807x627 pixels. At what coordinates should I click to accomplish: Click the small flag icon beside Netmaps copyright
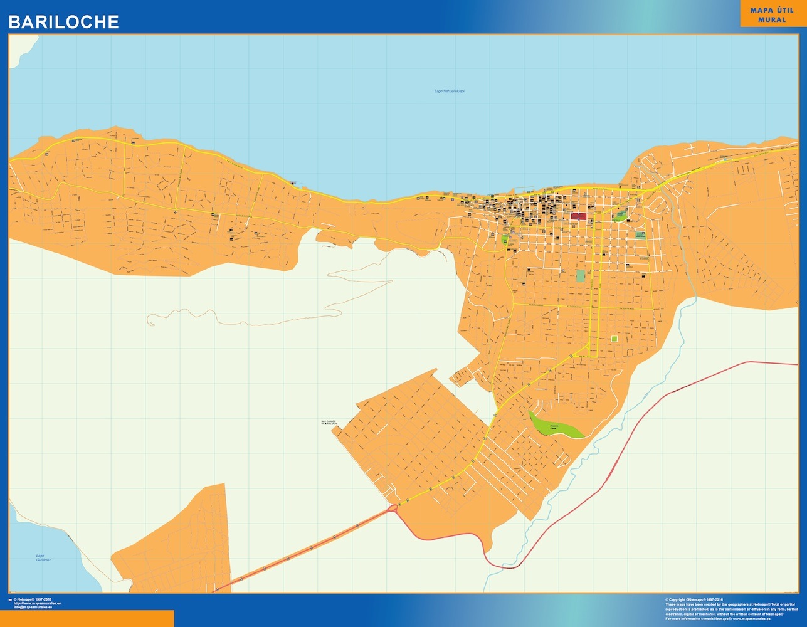pyautogui.click(x=10, y=600)
